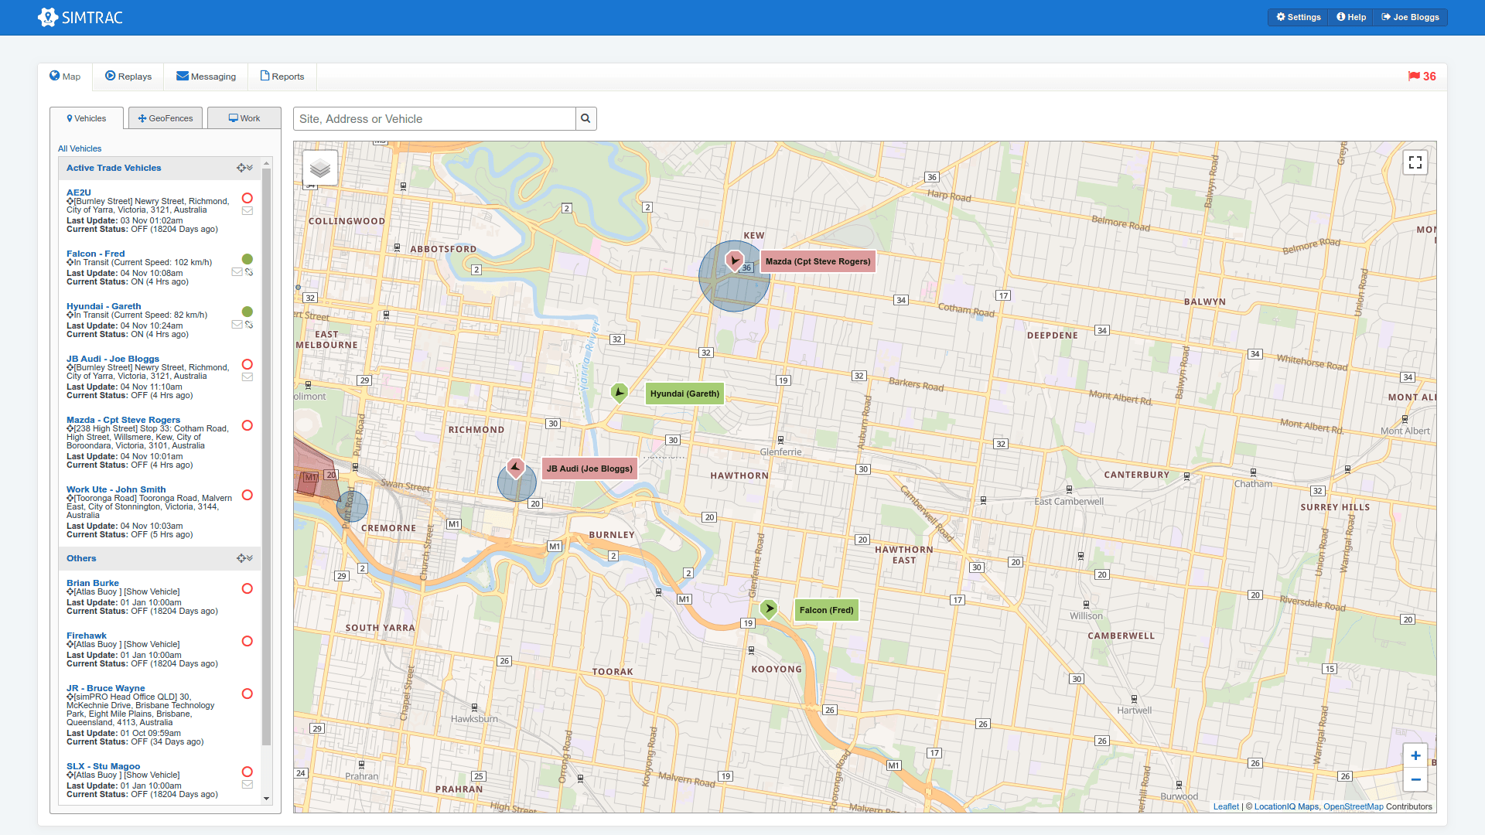The width and height of the screenshot is (1485, 835).
Task: Open message envelope for AE2U
Action: pyautogui.click(x=247, y=210)
